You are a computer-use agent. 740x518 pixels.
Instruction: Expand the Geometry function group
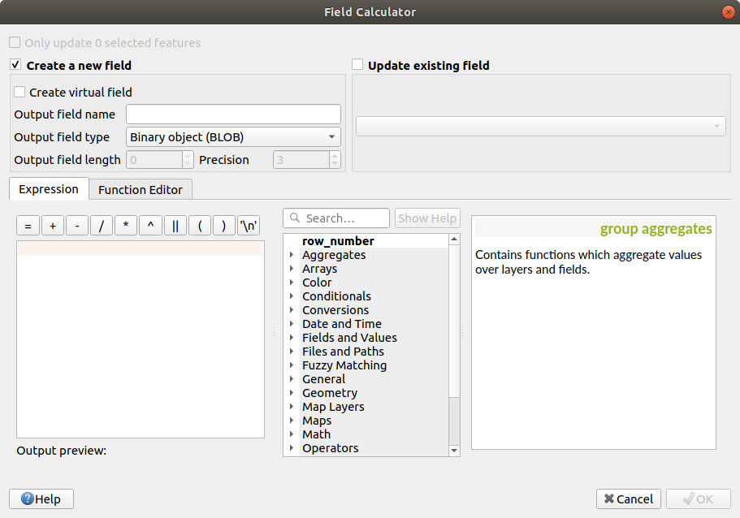pos(292,393)
